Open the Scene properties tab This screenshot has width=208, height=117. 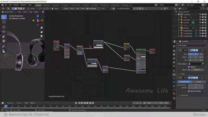(x=174, y=62)
